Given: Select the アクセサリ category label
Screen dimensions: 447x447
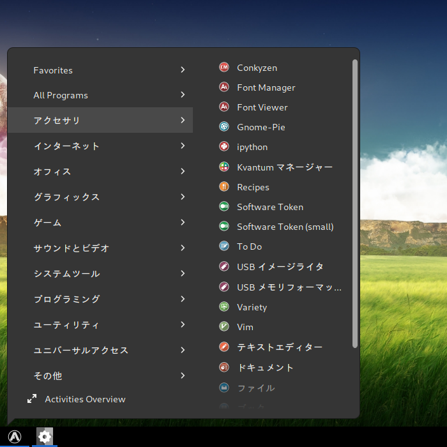Looking at the screenshot, I should (x=57, y=120).
